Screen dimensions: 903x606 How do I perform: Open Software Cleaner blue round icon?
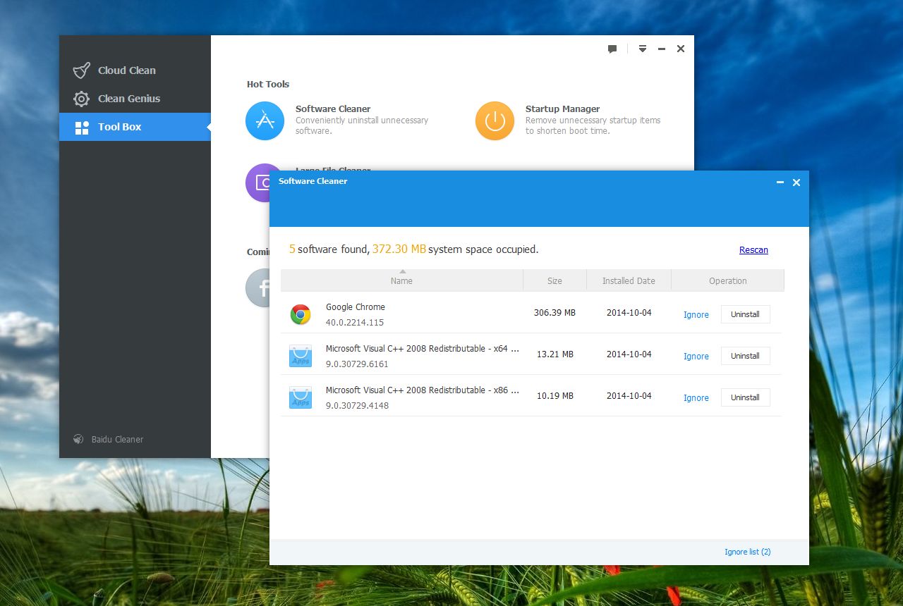tap(265, 120)
